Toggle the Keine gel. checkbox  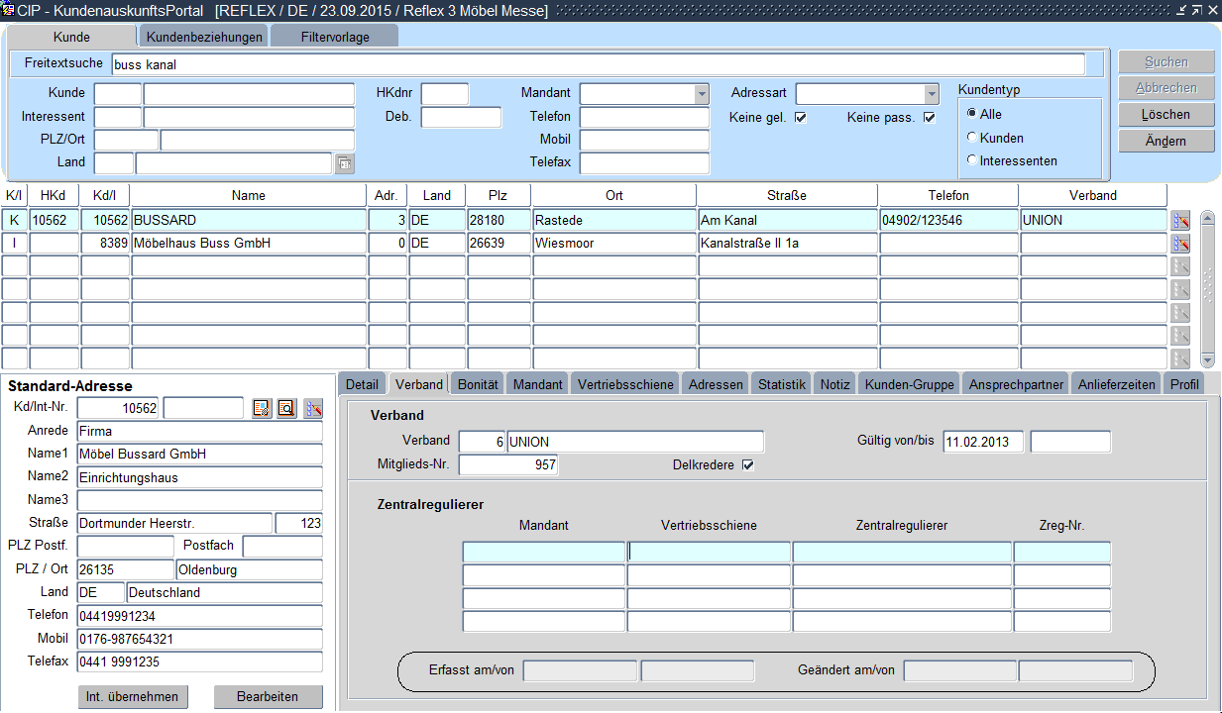click(801, 118)
